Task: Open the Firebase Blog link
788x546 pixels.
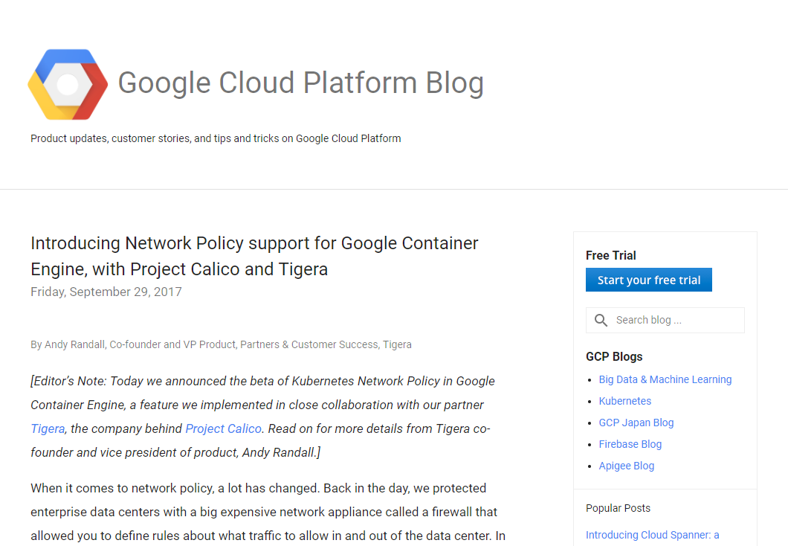Action: (x=630, y=444)
